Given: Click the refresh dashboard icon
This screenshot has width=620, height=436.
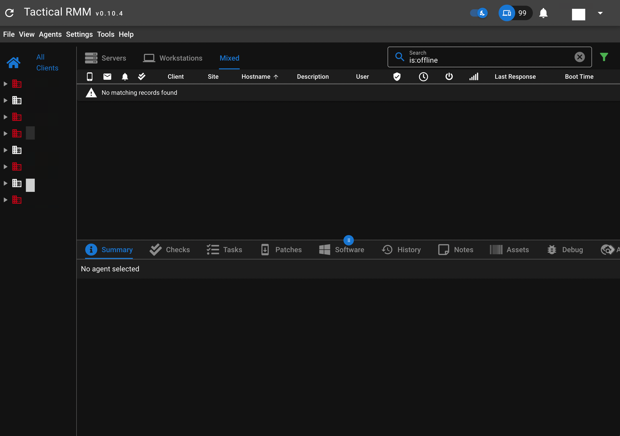Looking at the screenshot, I should 9,13.
